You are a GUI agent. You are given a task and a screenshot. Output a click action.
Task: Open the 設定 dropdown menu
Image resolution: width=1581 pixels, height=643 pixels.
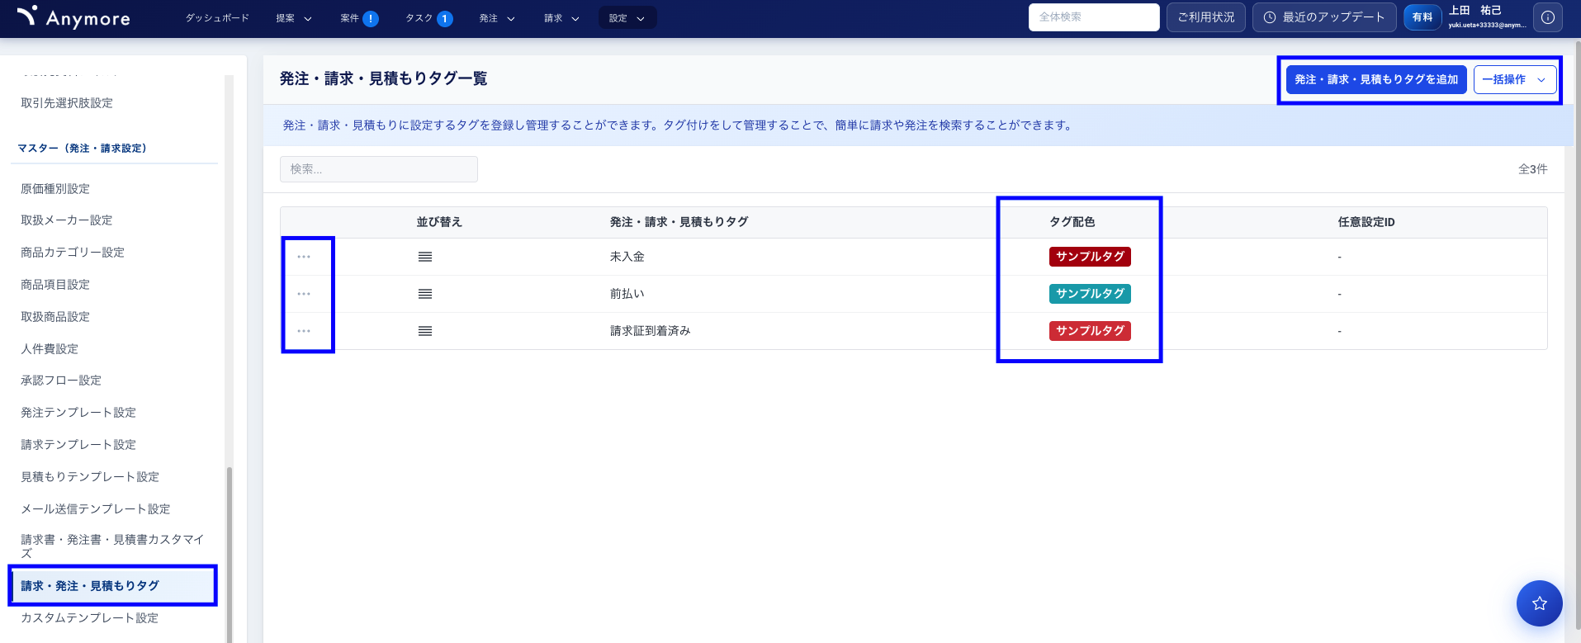click(627, 18)
